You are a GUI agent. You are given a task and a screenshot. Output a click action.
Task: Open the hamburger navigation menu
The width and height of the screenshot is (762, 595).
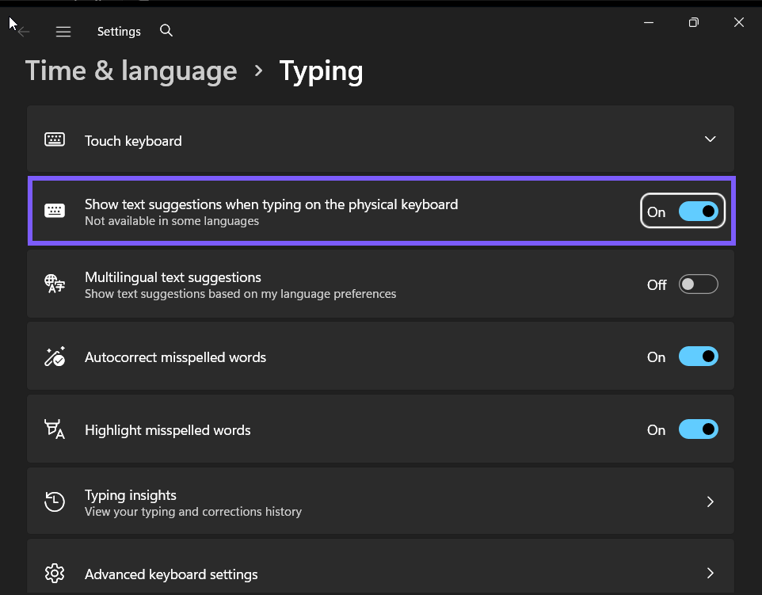63,32
